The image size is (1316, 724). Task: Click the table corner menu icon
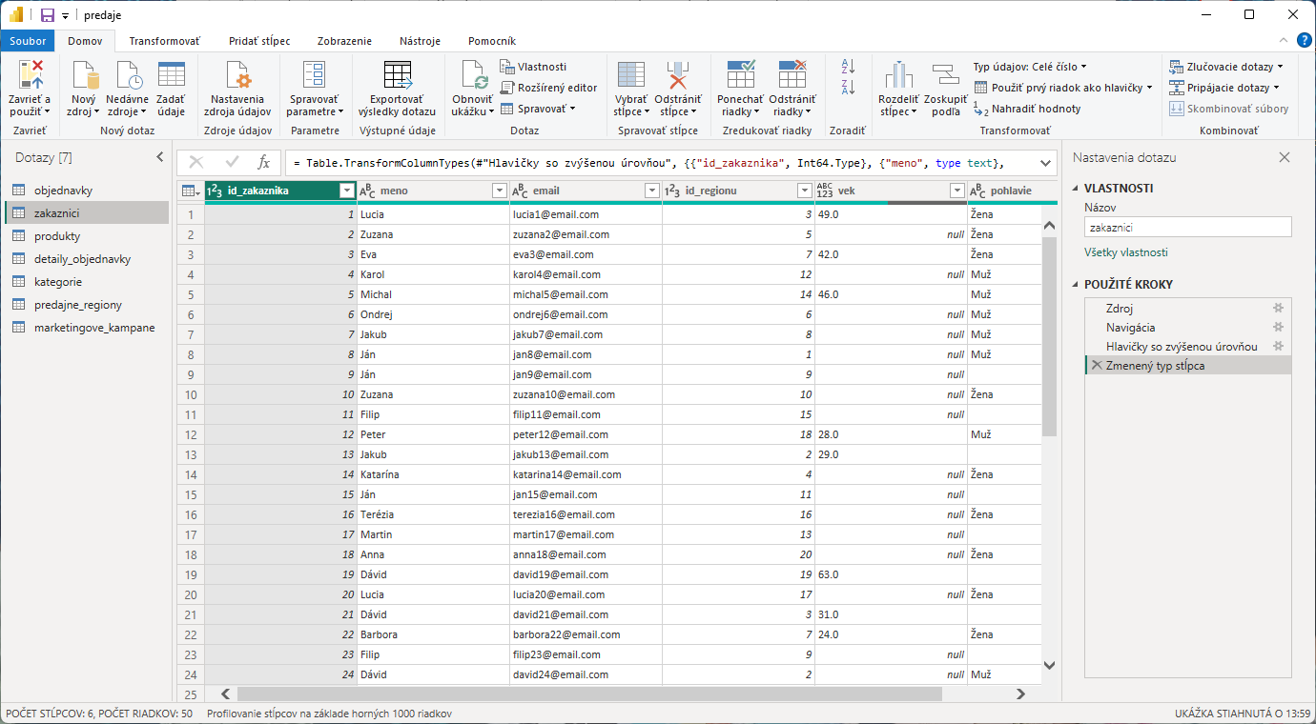[x=191, y=191]
